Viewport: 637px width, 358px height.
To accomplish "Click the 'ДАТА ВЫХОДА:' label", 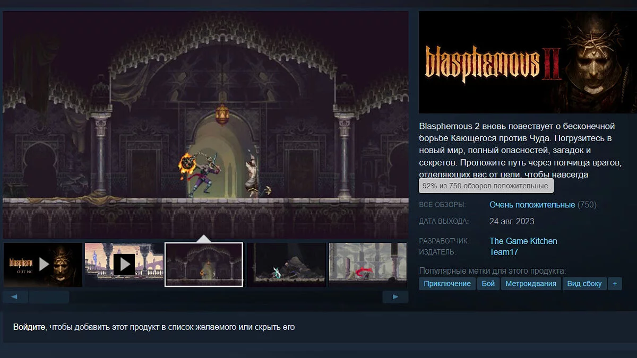I will [x=444, y=221].
